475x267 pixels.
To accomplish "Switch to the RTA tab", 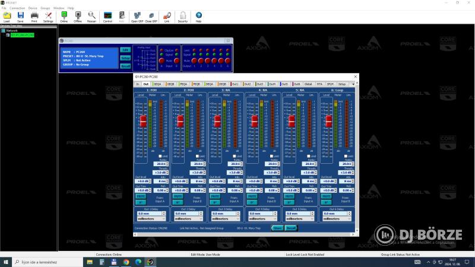I will click(x=319, y=84).
